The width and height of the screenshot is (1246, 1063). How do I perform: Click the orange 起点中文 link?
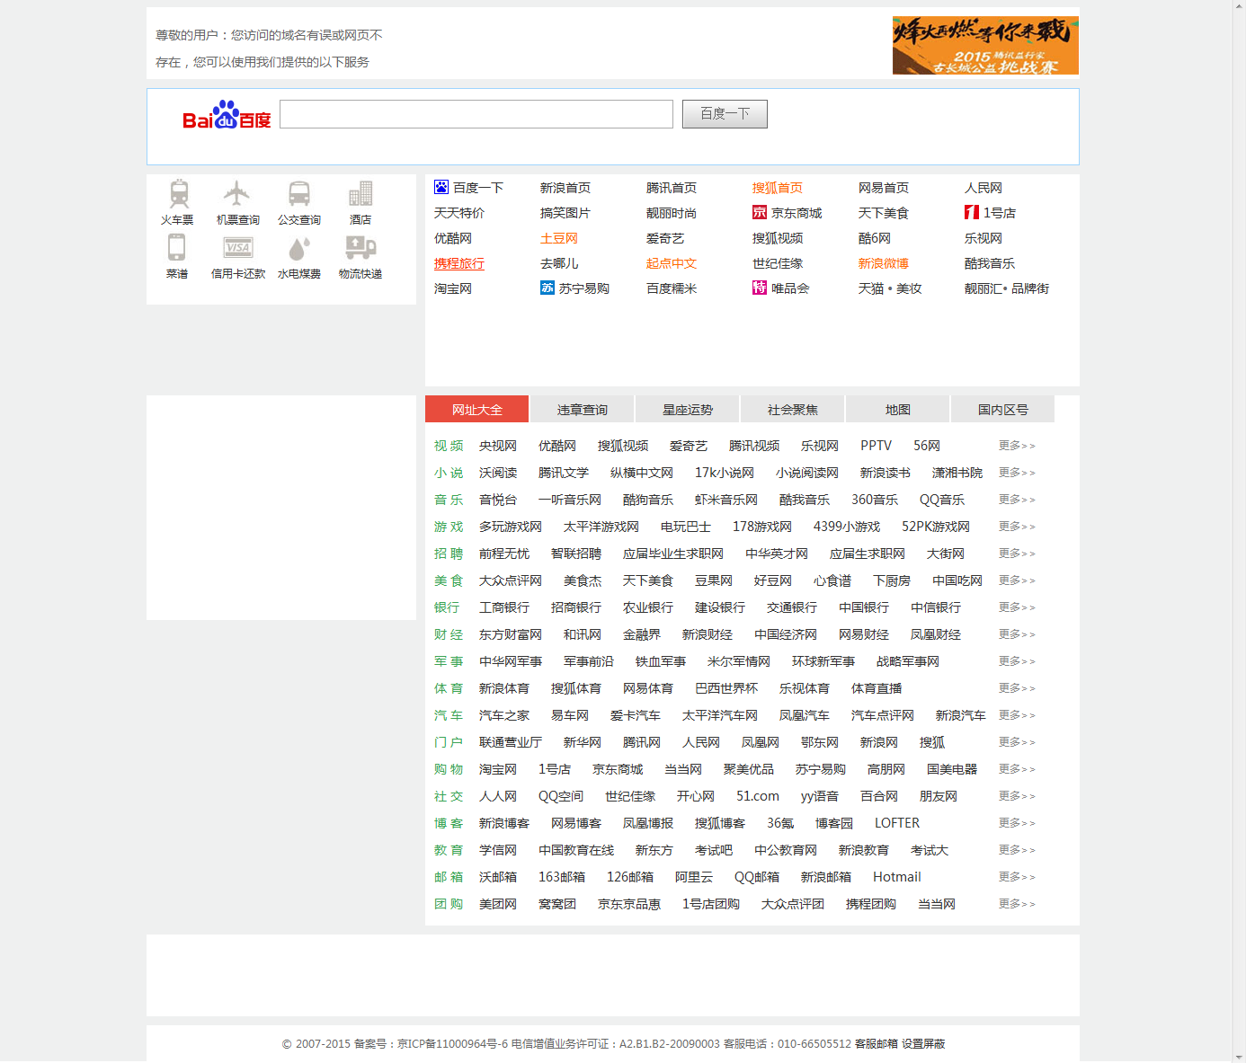tap(672, 263)
